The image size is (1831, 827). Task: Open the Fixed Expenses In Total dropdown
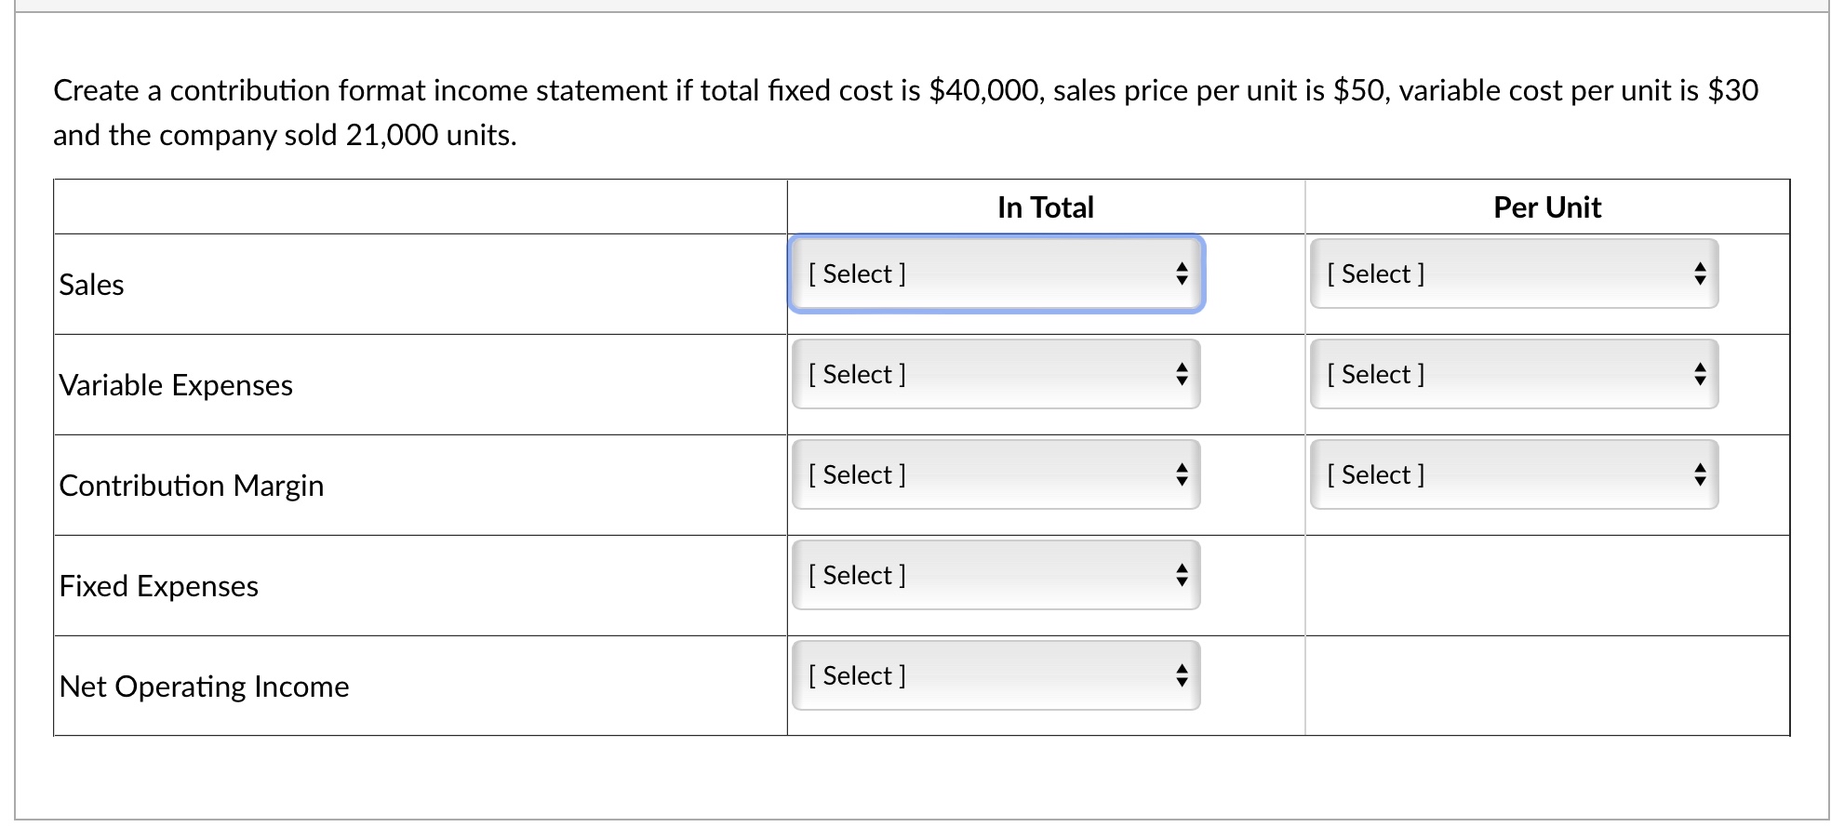click(996, 575)
